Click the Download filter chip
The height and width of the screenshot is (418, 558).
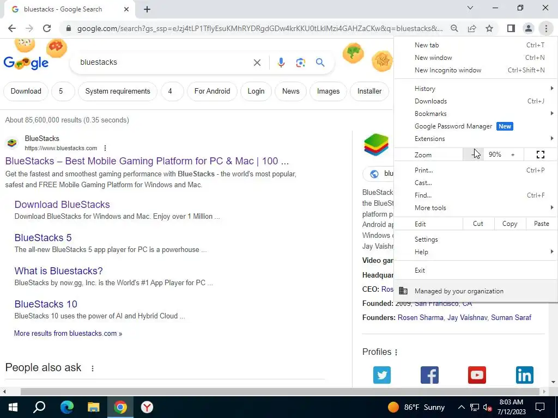(x=26, y=91)
